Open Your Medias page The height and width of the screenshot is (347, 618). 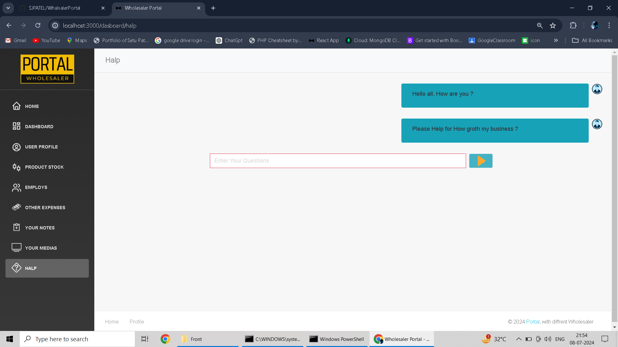tap(41, 248)
